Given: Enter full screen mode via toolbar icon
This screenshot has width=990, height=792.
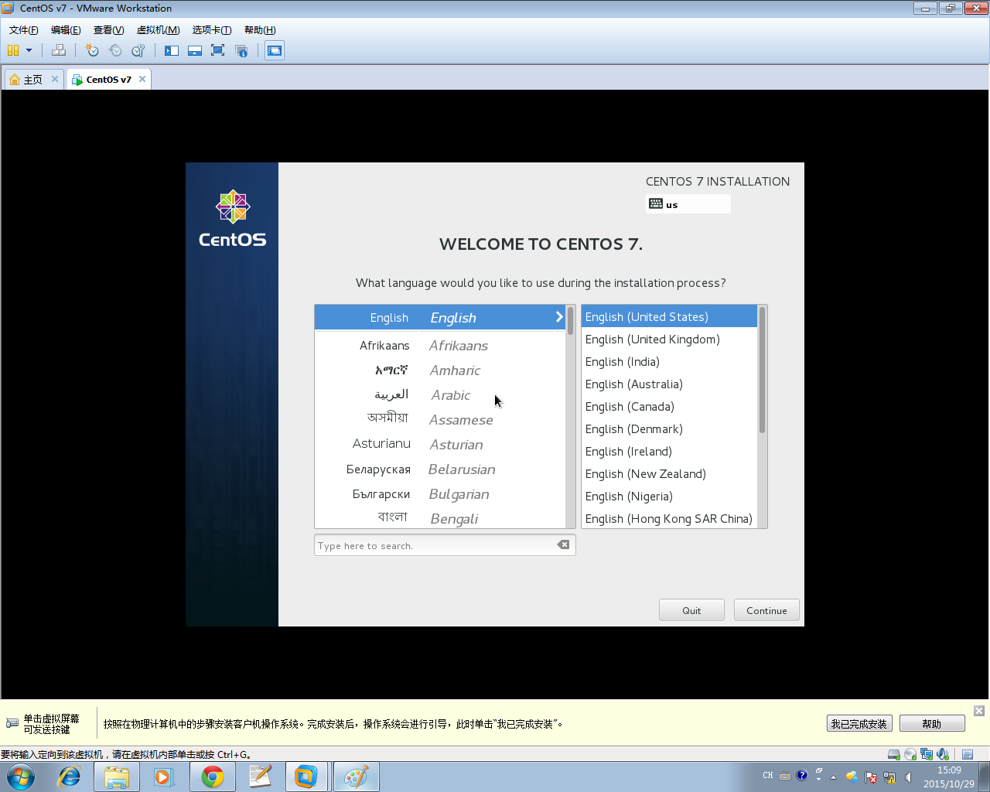Looking at the screenshot, I should coord(218,50).
